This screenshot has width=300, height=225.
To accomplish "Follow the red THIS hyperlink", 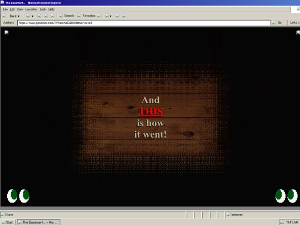I will (x=151, y=112).
